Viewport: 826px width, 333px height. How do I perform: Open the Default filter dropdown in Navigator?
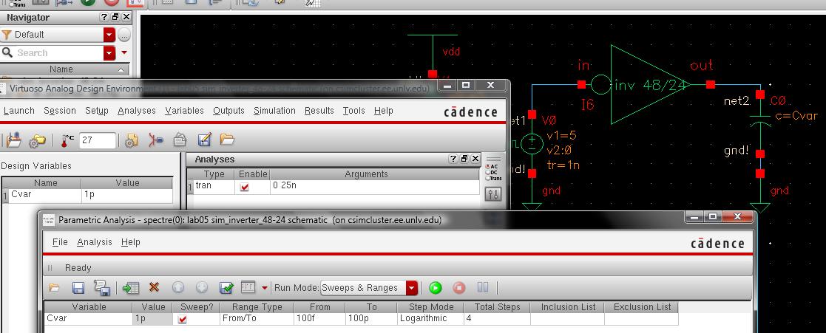click(109, 35)
